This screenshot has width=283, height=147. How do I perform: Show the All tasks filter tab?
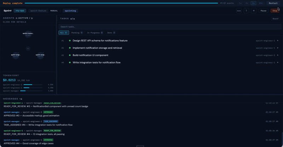64,33
